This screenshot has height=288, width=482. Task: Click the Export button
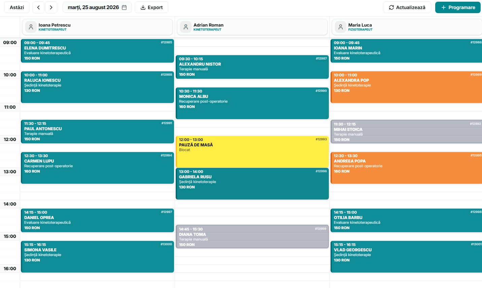point(151,7)
